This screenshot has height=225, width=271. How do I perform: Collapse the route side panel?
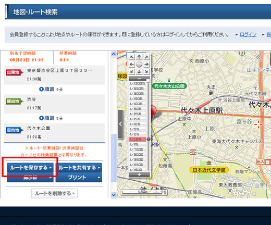click(120, 124)
